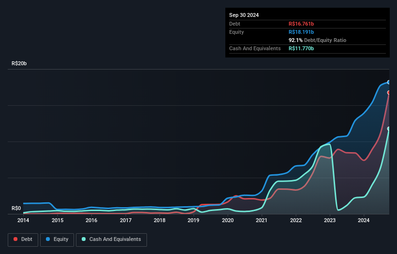Image resolution: width=397 pixels, height=254 pixels.
Task: Click the Debt value R$16.761b
Action: tap(301, 24)
